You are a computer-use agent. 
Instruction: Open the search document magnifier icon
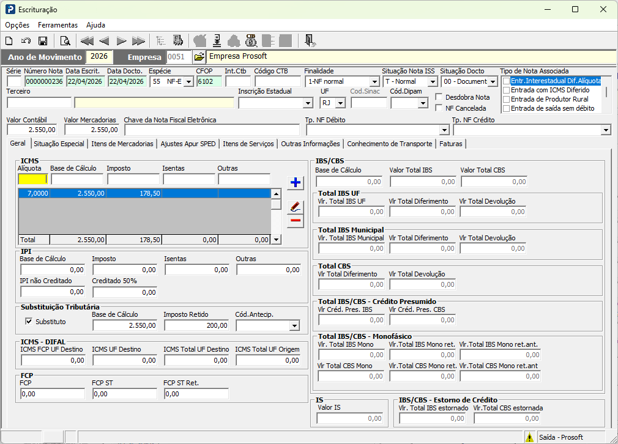(65, 40)
